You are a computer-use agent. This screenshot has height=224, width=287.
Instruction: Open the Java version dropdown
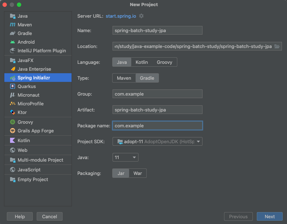[126, 157]
